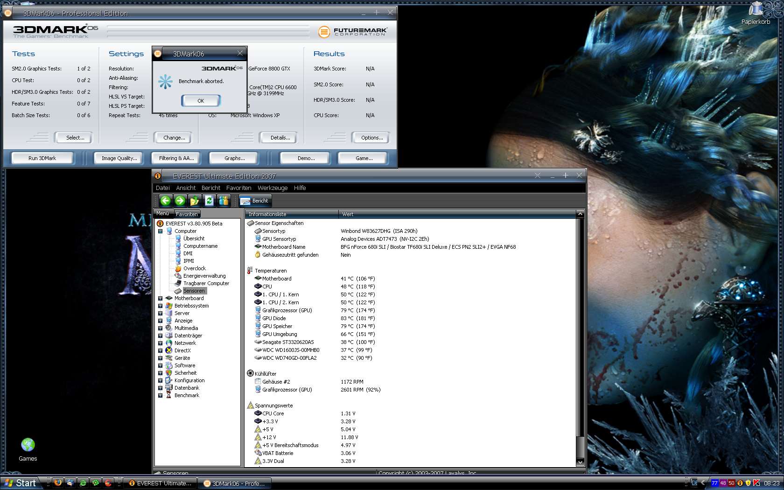Click the DirectX icon in the tree
Image resolution: width=784 pixels, height=490 pixels.
click(x=169, y=350)
